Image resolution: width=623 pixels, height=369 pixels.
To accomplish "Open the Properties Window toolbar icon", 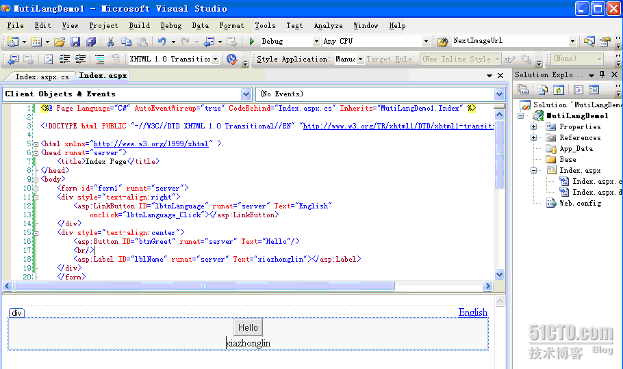I will click(x=605, y=41).
